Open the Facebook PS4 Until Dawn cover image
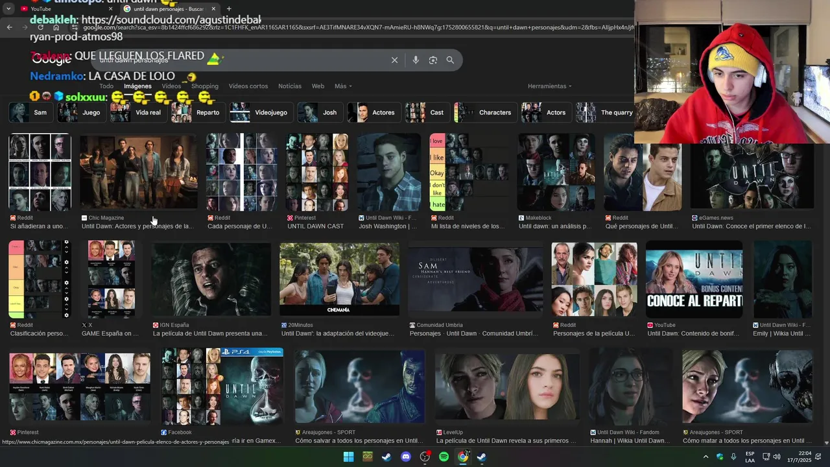 pyautogui.click(x=222, y=386)
